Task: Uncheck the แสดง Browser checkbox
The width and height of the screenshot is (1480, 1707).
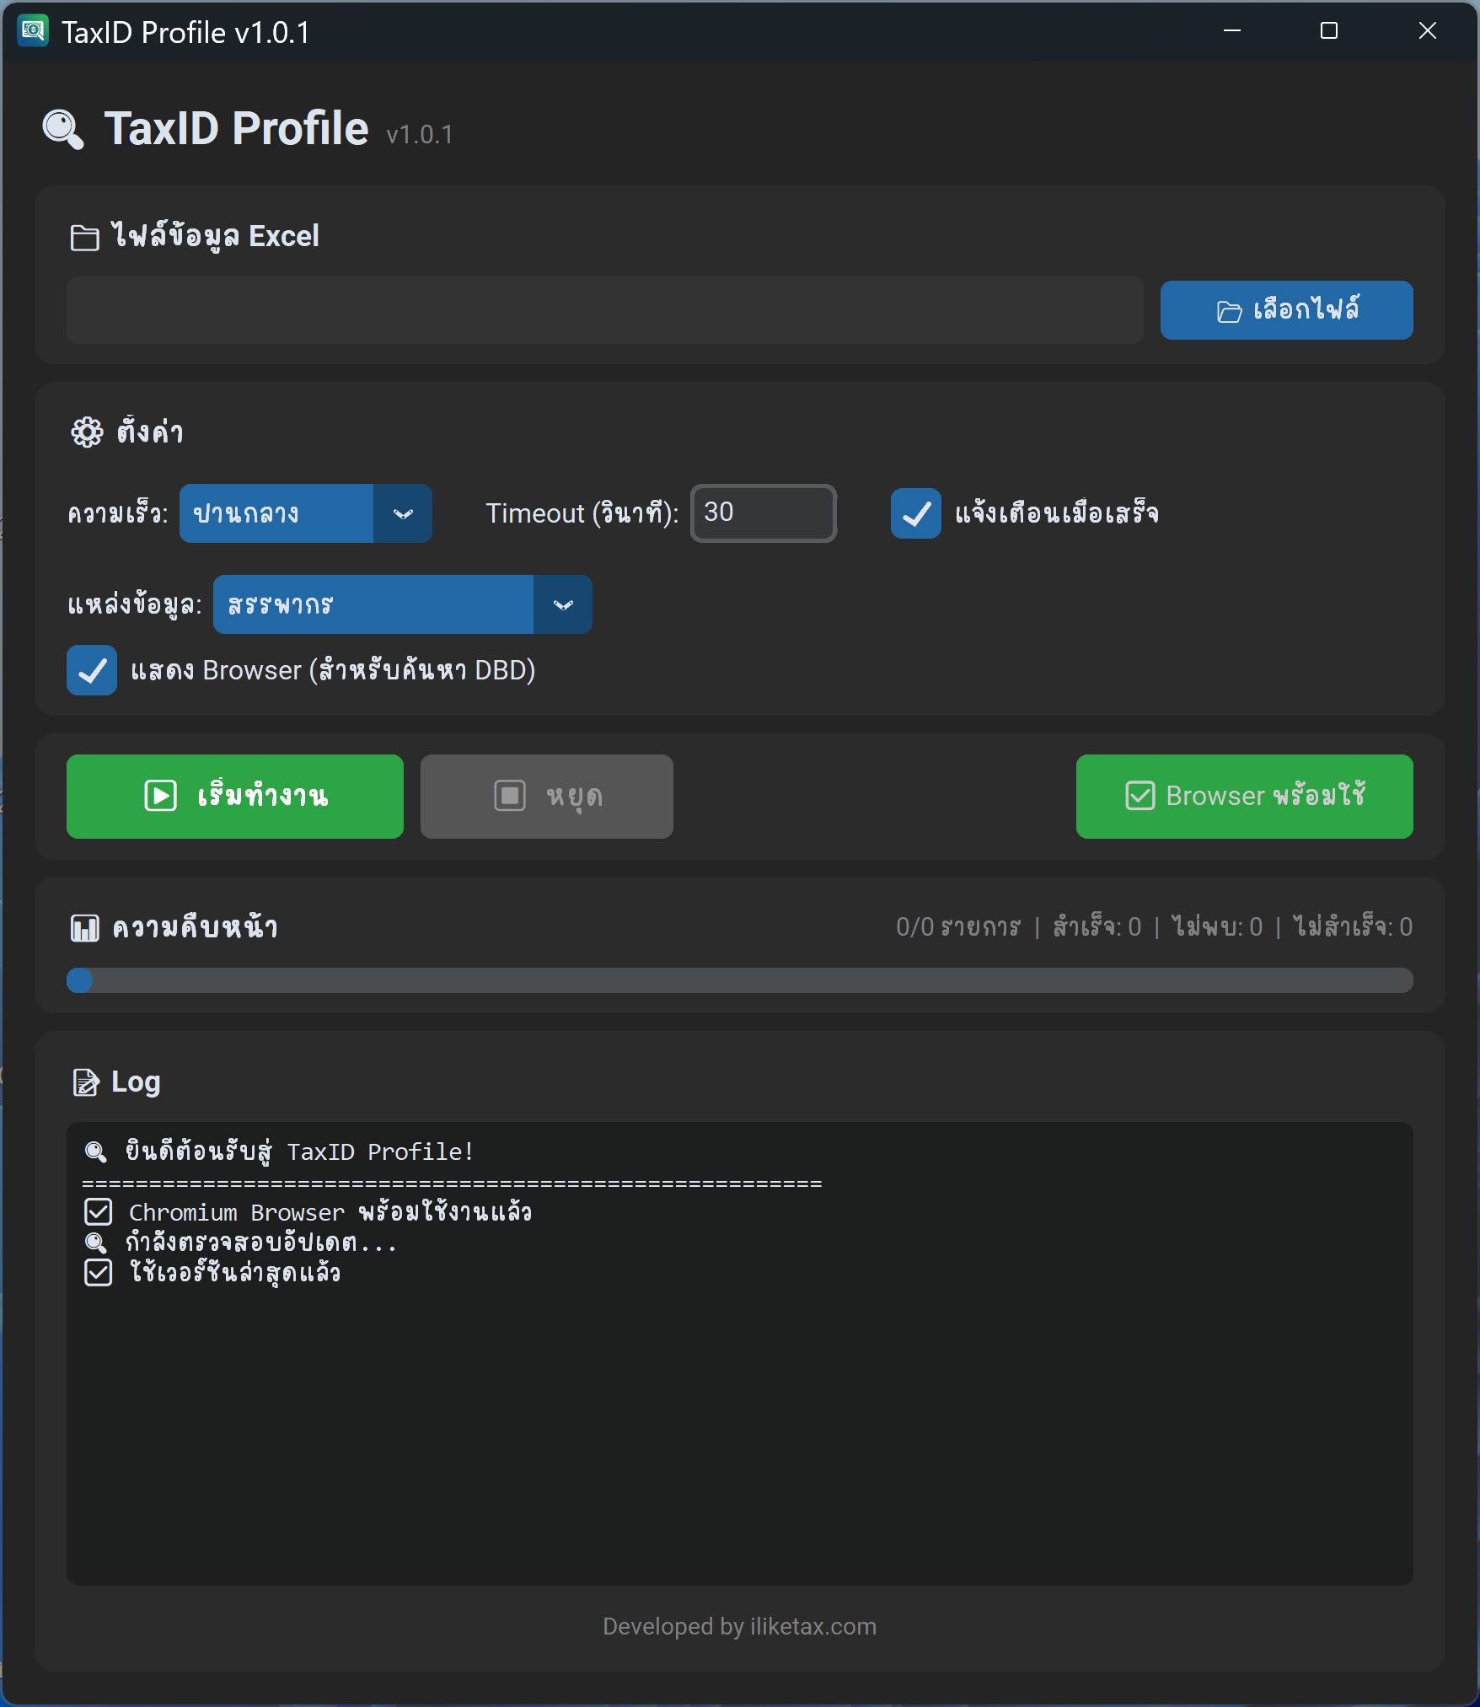Action: [92, 671]
